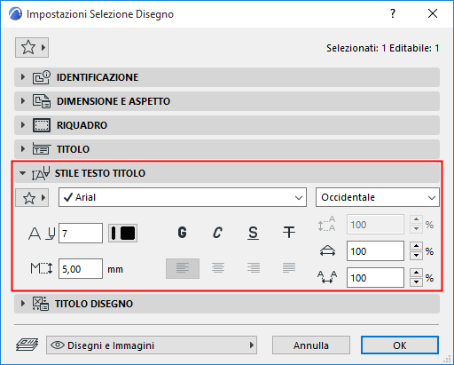Open the Occidentale script dropdown
Image resolution: width=454 pixels, height=365 pixels.
(378, 197)
